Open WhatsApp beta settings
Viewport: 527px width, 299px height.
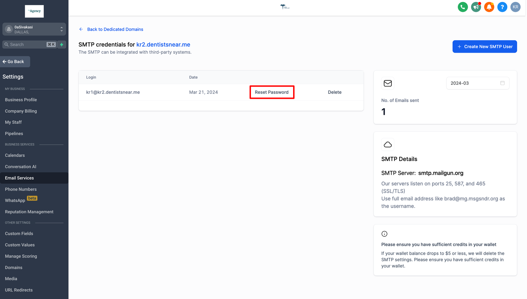coord(15,201)
